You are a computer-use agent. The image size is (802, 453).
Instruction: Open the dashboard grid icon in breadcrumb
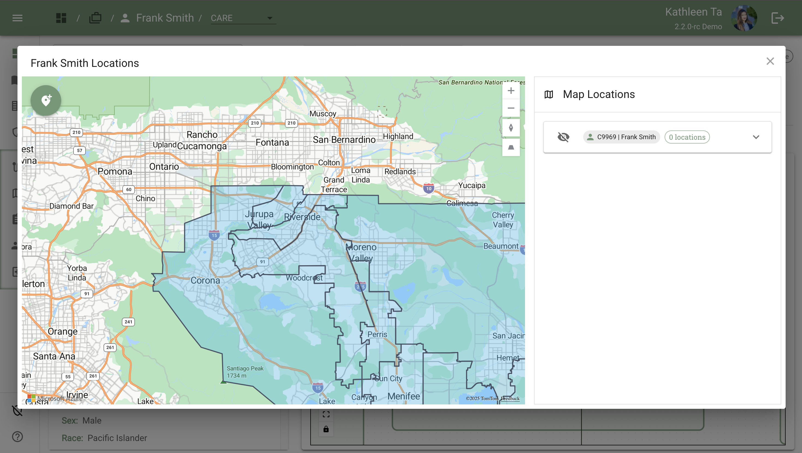click(x=61, y=18)
